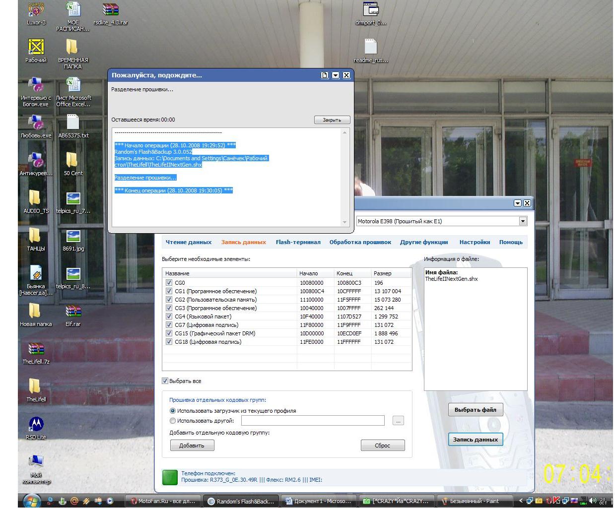This screenshot has width=615, height=508.
Task: Toggle CG15 (Графический пакет DRM) checkbox
Action: 169,333
